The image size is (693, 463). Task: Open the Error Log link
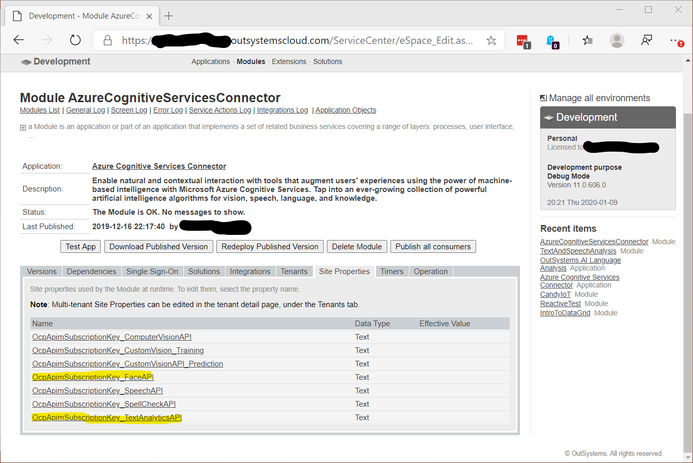(x=168, y=110)
